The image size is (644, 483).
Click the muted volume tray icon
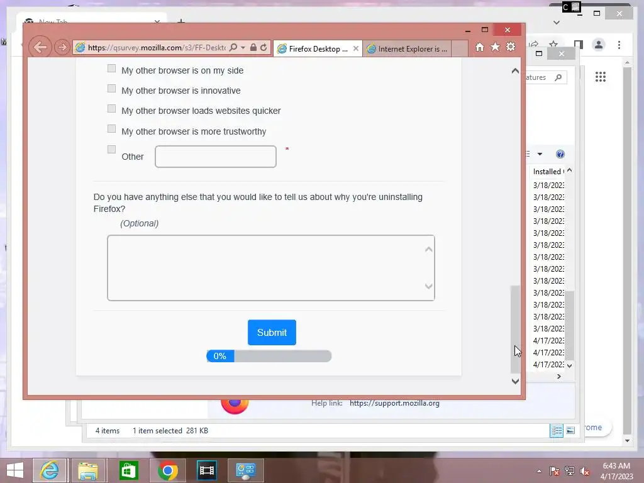pos(586,471)
